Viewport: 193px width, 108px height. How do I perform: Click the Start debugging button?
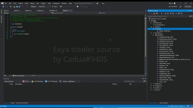[x=55, y=7]
